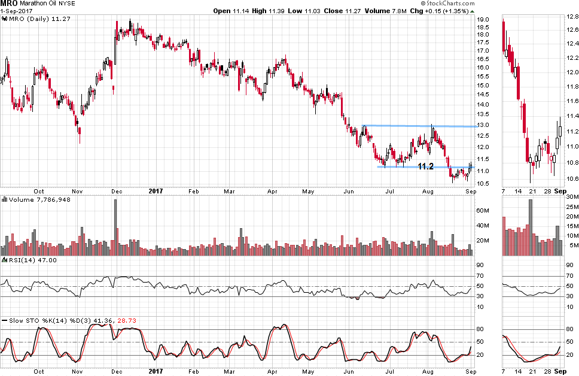The height and width of the screenshot is (376, 579).
Task: Click the 12.8 label on zoomed price axis
Action: click(573, 17)
